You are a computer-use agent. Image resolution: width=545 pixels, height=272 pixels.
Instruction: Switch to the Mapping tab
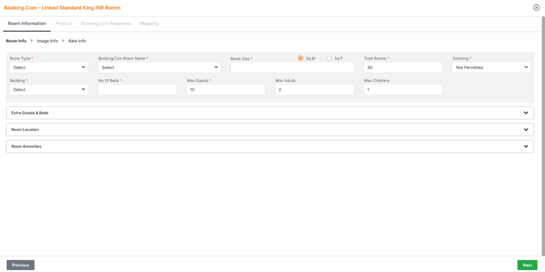click(149, 24)
